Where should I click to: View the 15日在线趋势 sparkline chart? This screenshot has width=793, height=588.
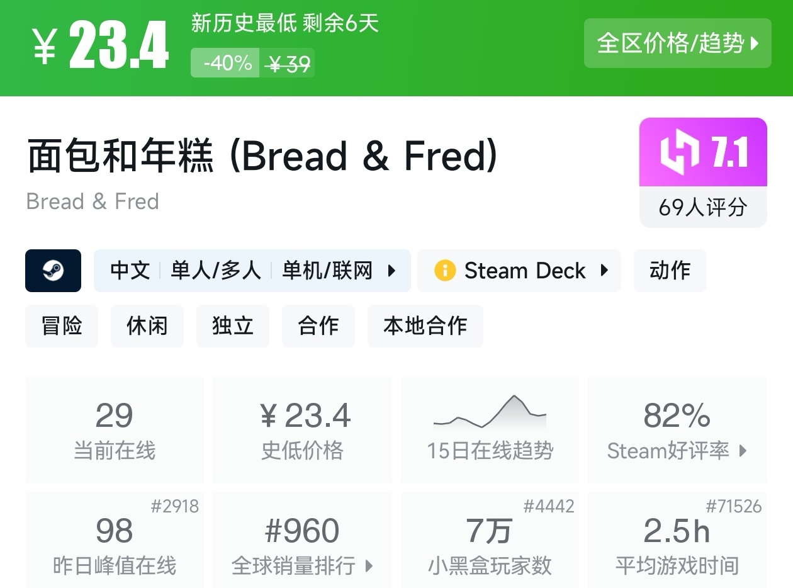coord(490,413)
